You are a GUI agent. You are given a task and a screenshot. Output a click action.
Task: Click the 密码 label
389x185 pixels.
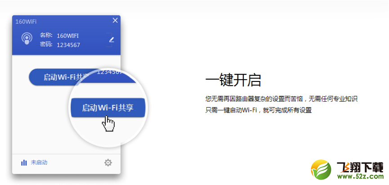coord(46,45)
